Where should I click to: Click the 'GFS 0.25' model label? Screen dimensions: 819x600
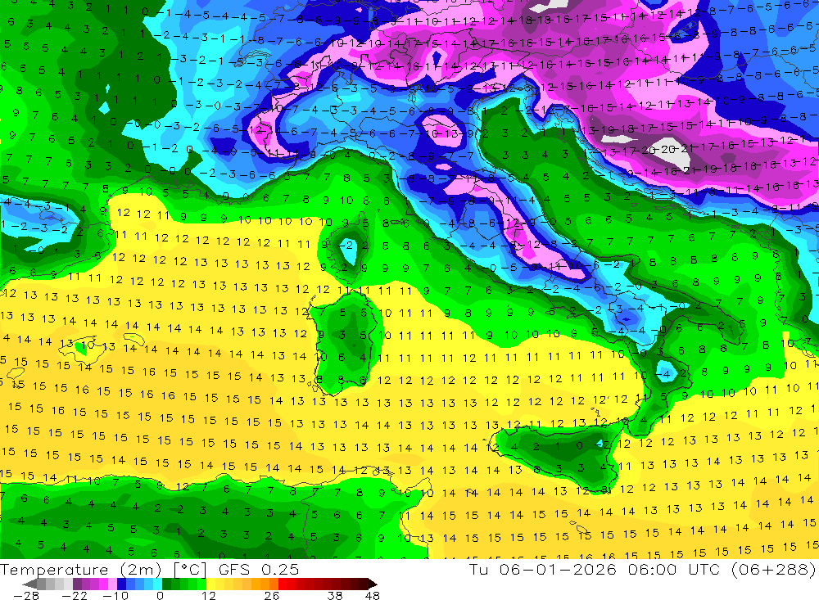259,570
